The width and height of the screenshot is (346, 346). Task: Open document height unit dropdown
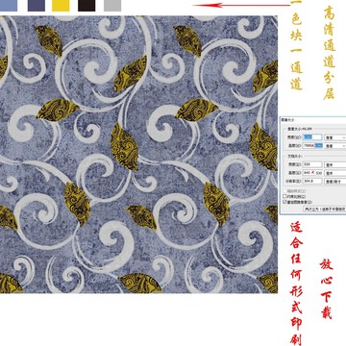click(335, 173)
